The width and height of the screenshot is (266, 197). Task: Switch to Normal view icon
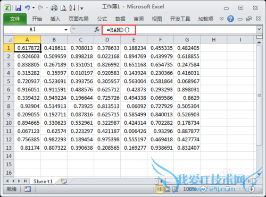(x=159, y=189)
